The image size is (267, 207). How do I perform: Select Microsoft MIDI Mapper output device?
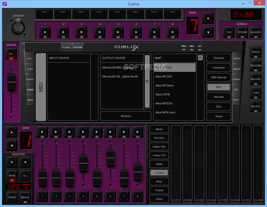122,67
